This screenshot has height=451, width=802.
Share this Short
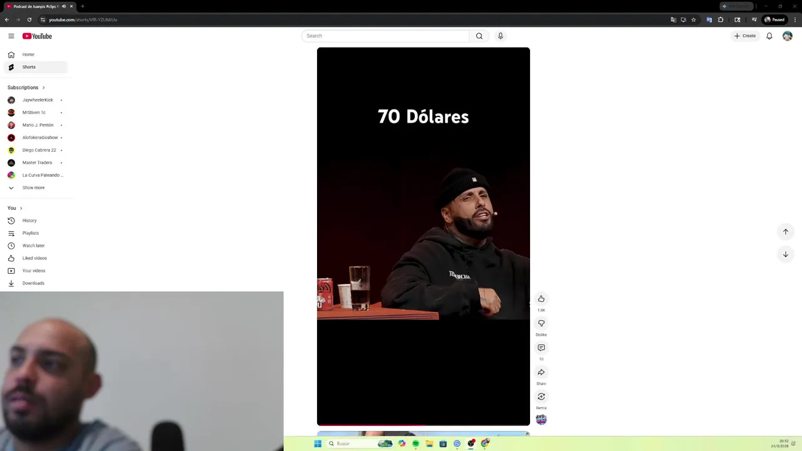pos(541,372)
